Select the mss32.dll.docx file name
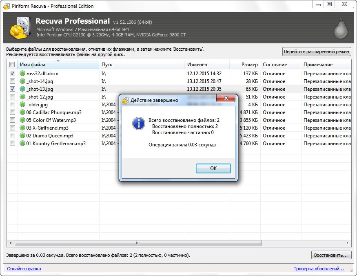Screen dimensions: 357x276 (42, 74)
